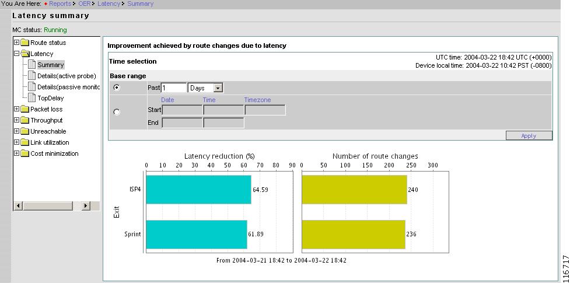
Task: Click the Start Time field
Action: [223, 110]
